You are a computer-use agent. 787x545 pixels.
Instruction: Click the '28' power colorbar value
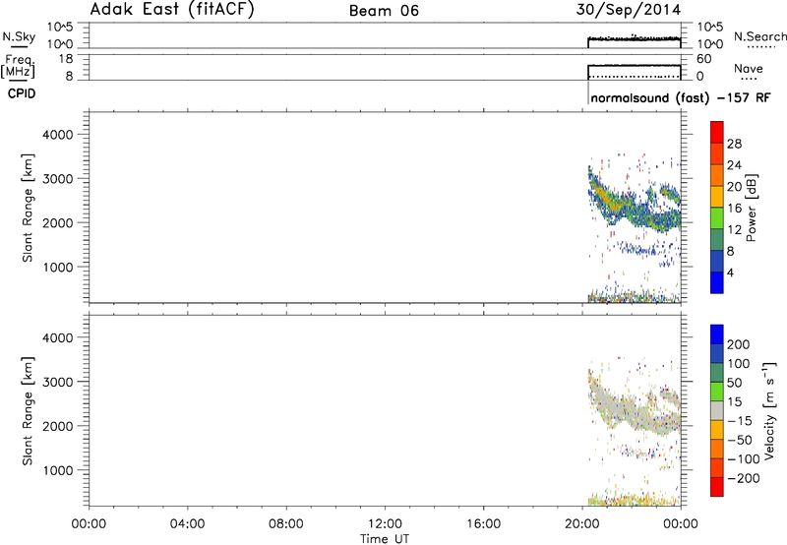point(734,144)
